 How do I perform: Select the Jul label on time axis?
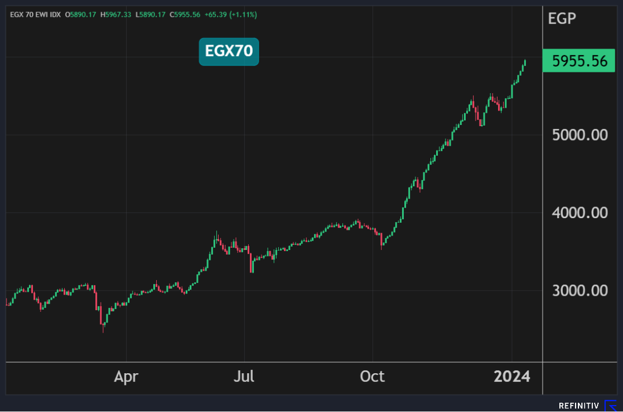point(244,377)
